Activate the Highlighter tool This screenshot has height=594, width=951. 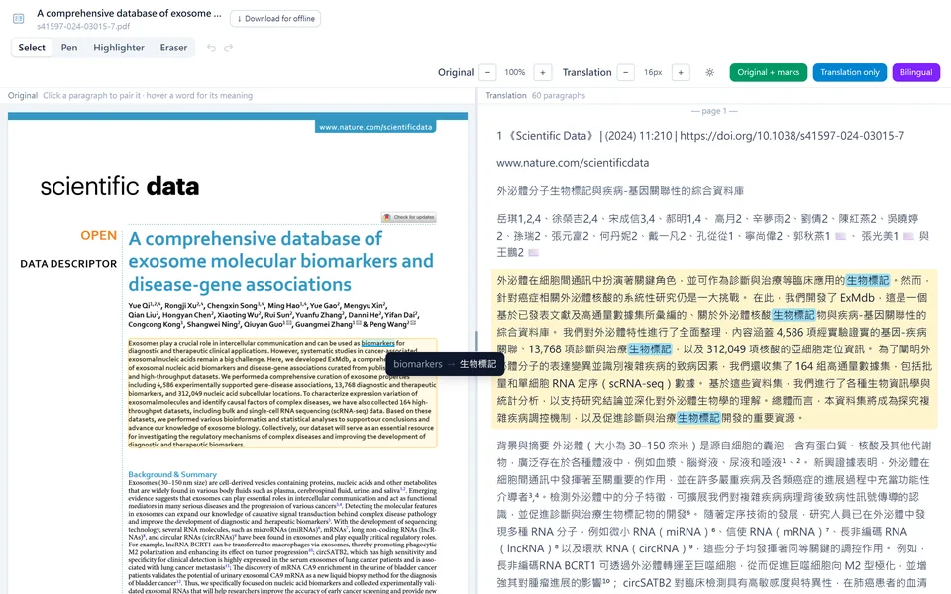119,48
